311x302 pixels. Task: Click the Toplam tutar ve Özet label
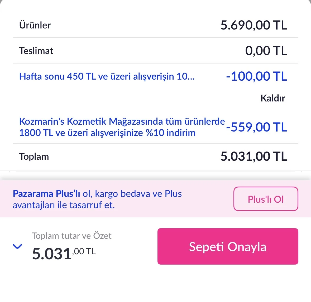(x=71, y=236)
